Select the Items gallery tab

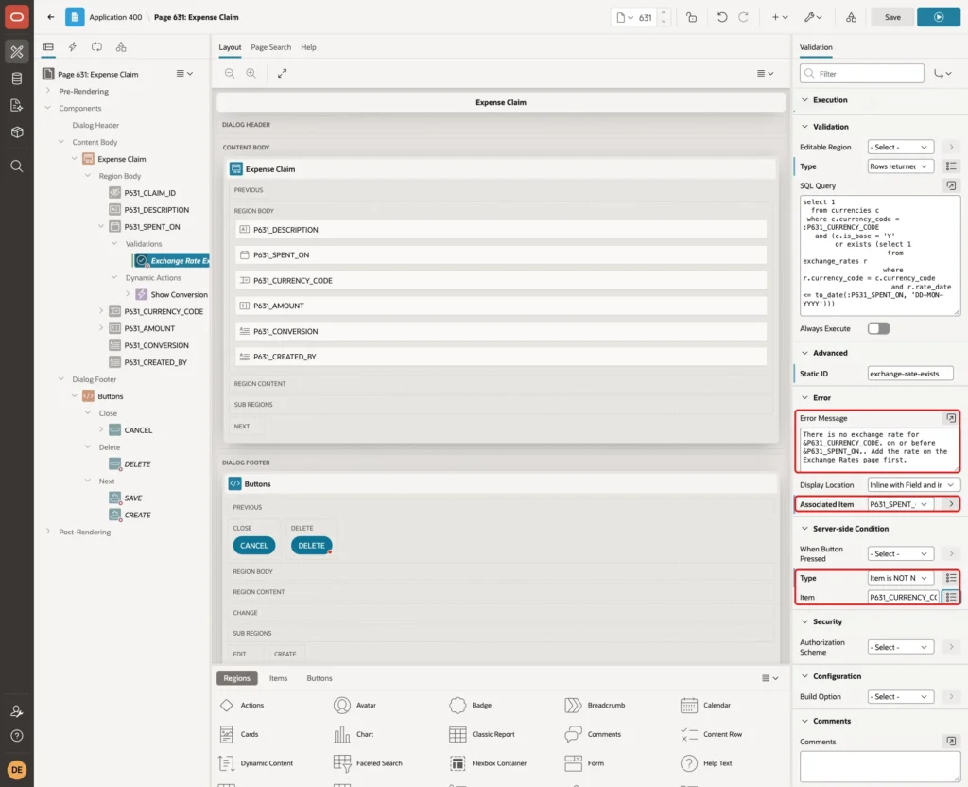[x=278, y=678]
